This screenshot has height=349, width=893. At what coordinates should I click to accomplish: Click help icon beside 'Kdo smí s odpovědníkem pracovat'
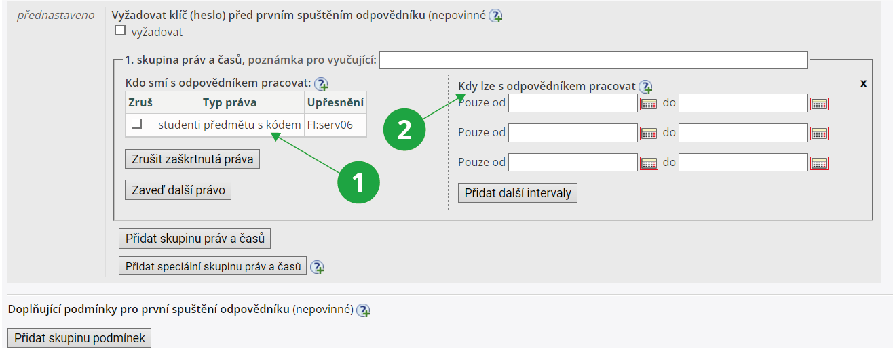tap(321, 83)
